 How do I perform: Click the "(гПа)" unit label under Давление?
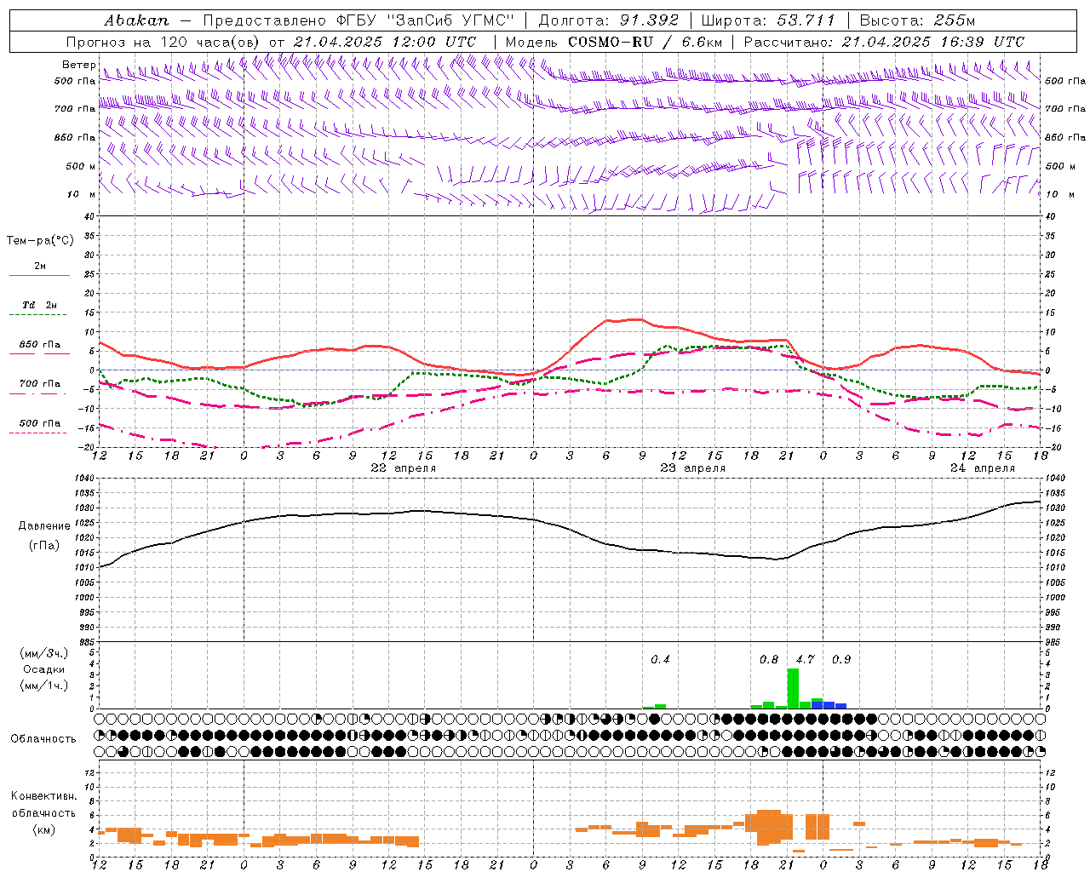click(44, 545)
